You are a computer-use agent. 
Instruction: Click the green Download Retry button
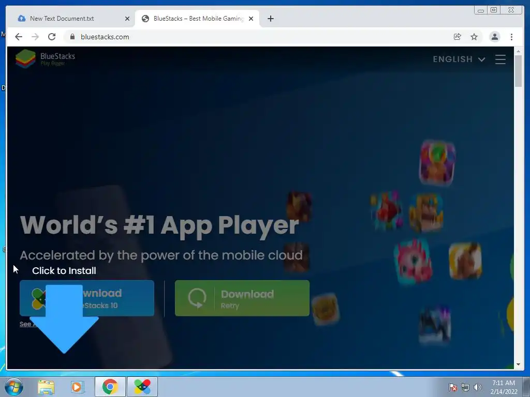[x=242, y=298]
